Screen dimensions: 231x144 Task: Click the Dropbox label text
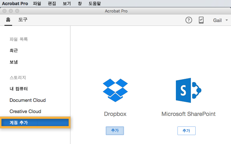pos(115,114)
